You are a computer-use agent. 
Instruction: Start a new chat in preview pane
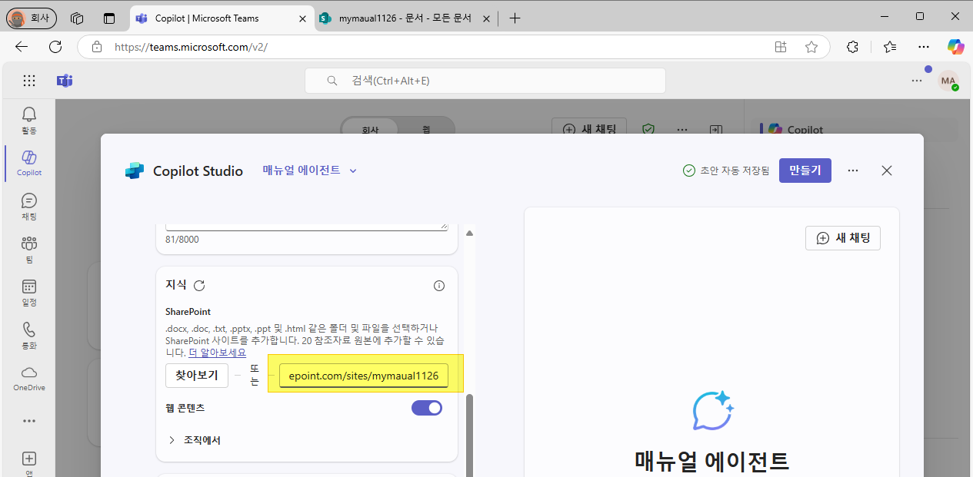click(843, 238)
